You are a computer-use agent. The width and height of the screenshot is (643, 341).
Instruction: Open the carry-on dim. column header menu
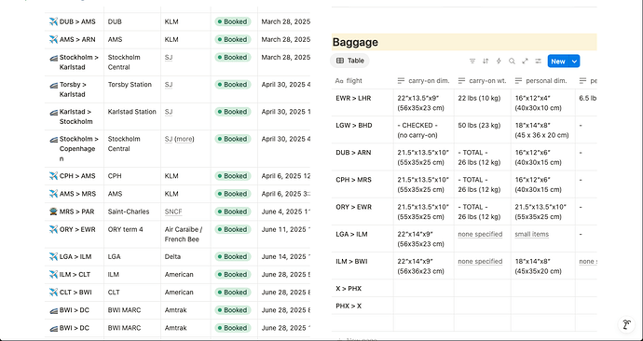click(424, 81)
